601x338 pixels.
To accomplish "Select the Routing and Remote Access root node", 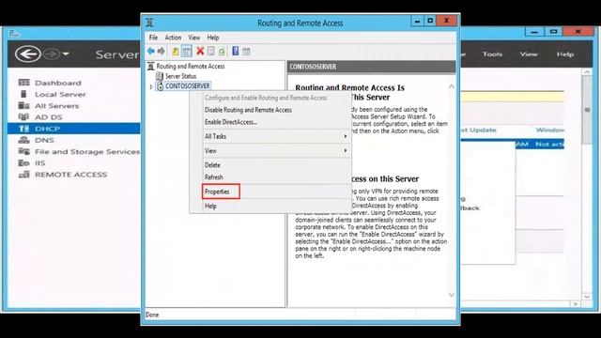I will point(191,67).
